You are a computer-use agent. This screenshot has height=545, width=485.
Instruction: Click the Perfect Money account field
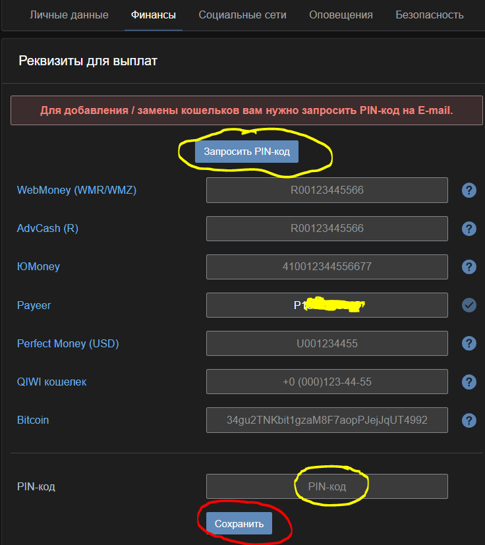327,343
